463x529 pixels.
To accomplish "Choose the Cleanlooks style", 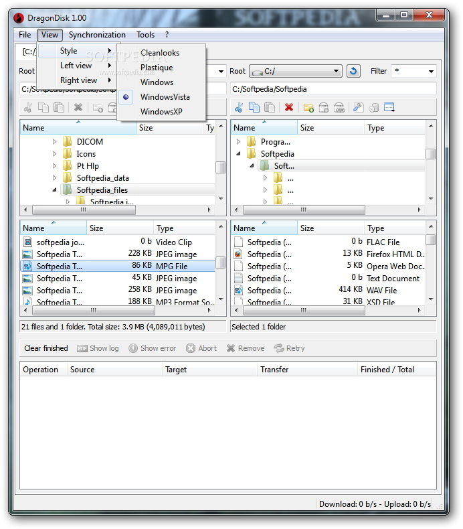I will point(160,53).
